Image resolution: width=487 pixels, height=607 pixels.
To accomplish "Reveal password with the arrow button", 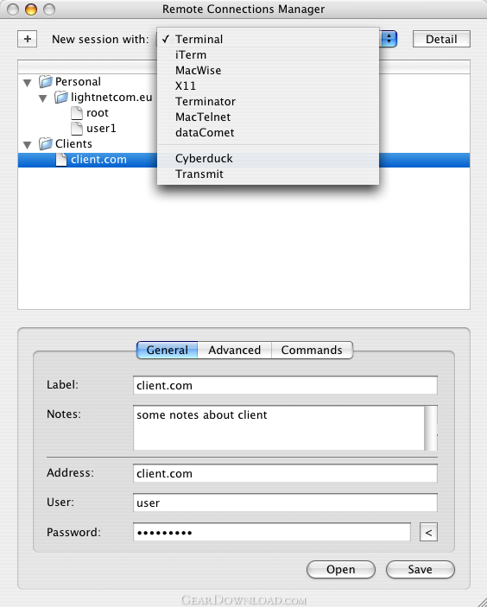I will coord(428,532).
